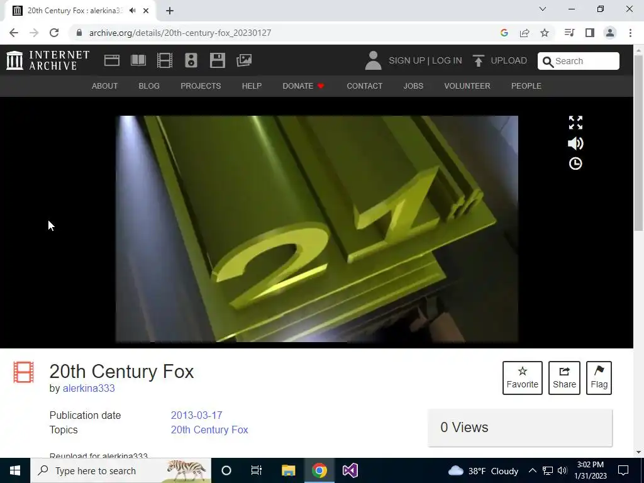644x483 pixels.
Task: Open DONATE in navigation bar
Action: coord(303,86)
